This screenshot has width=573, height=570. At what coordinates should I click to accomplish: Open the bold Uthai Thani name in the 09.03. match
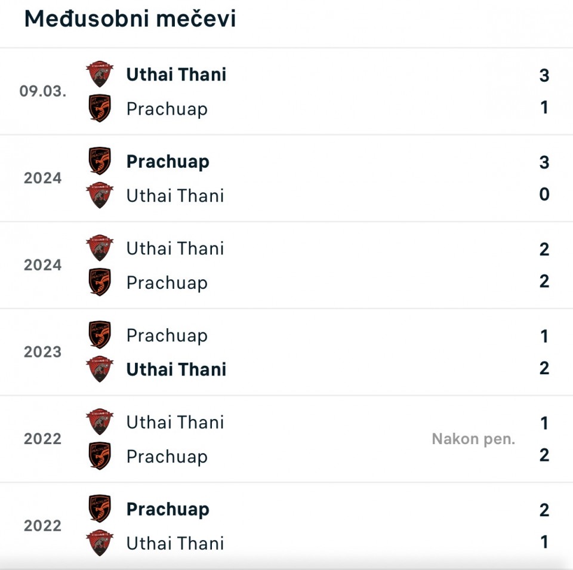pyautogui.click(x=176, y=75)
